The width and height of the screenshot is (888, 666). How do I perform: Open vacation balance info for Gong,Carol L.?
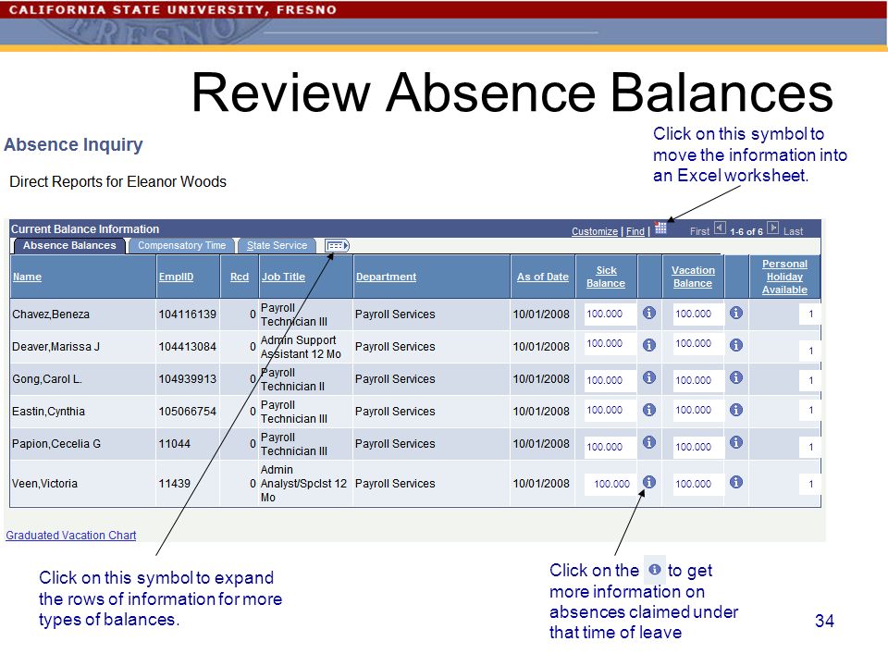point(736,377)
